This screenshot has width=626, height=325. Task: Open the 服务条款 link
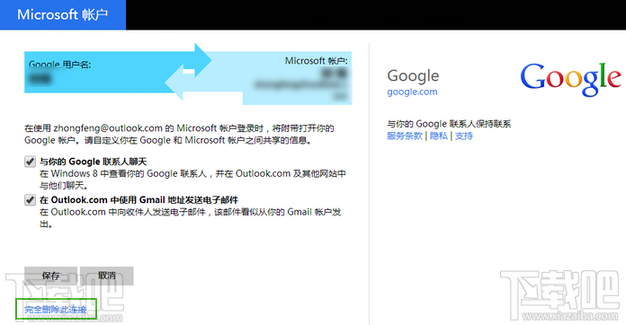405,136
